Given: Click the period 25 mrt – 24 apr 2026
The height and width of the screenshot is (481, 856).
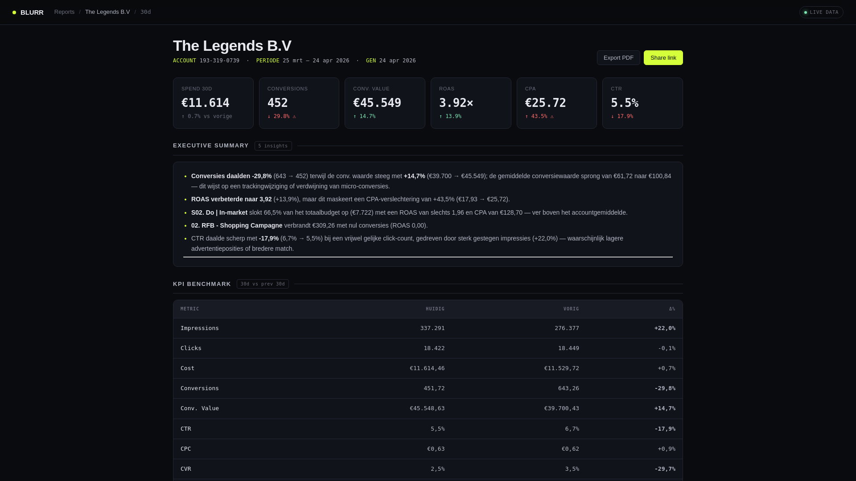Looking at the screenshot, I should point(316,61).
